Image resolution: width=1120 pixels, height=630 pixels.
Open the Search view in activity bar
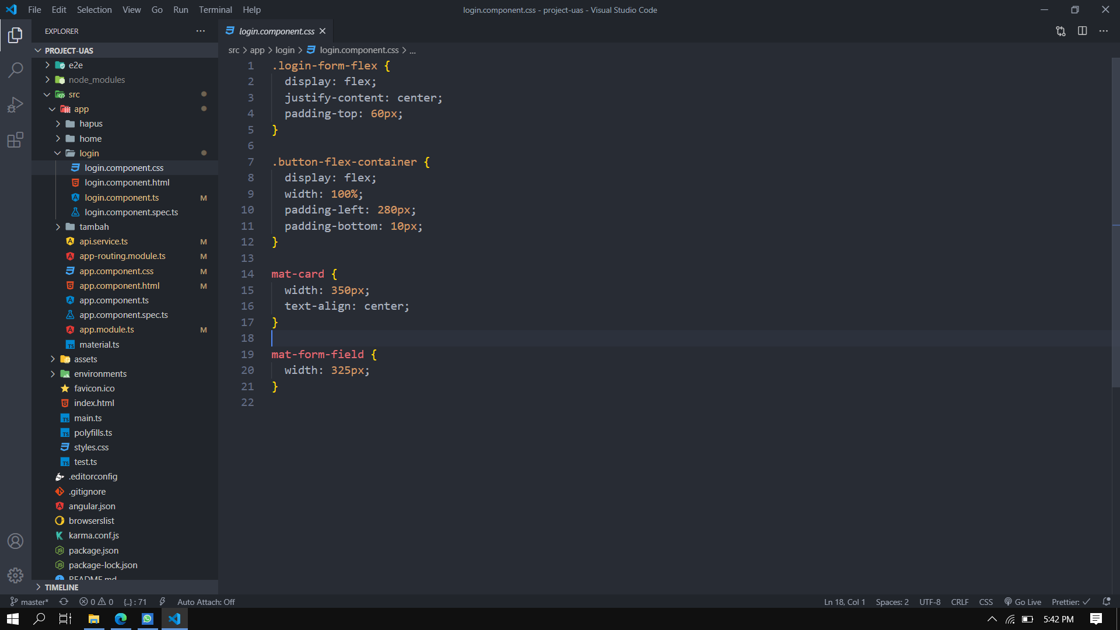(16, 70)
